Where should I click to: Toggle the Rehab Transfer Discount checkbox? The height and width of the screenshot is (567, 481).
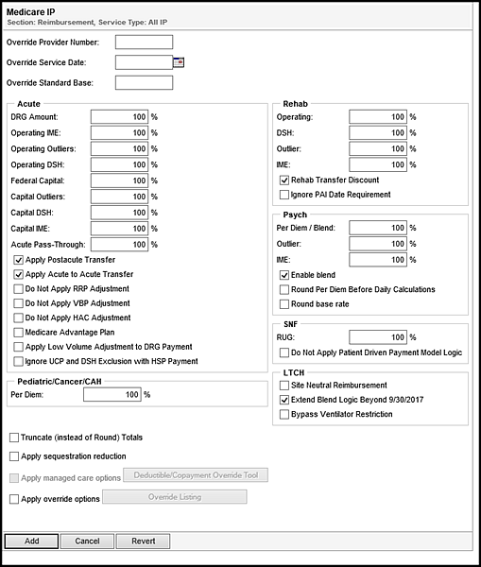[x=284, y=180]
